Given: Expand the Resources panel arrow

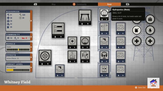Looking at the screenshot, I should [x=31, y=21].
